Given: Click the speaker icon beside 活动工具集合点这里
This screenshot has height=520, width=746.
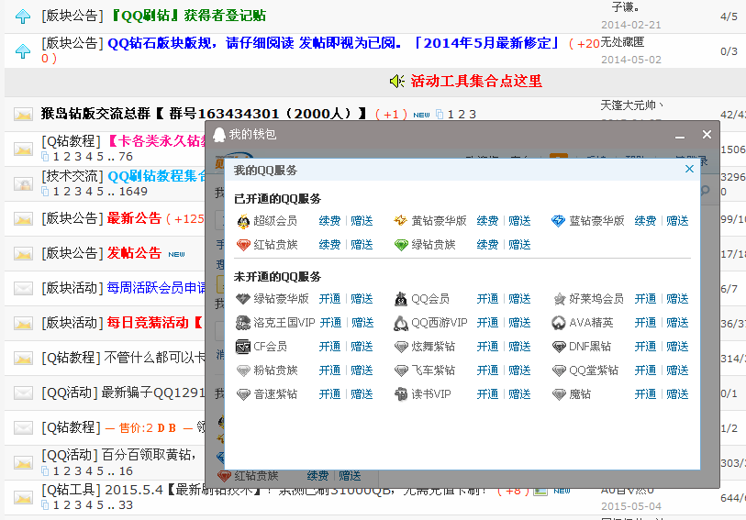Looking at the screenshot, I should (x=396, y=82).
